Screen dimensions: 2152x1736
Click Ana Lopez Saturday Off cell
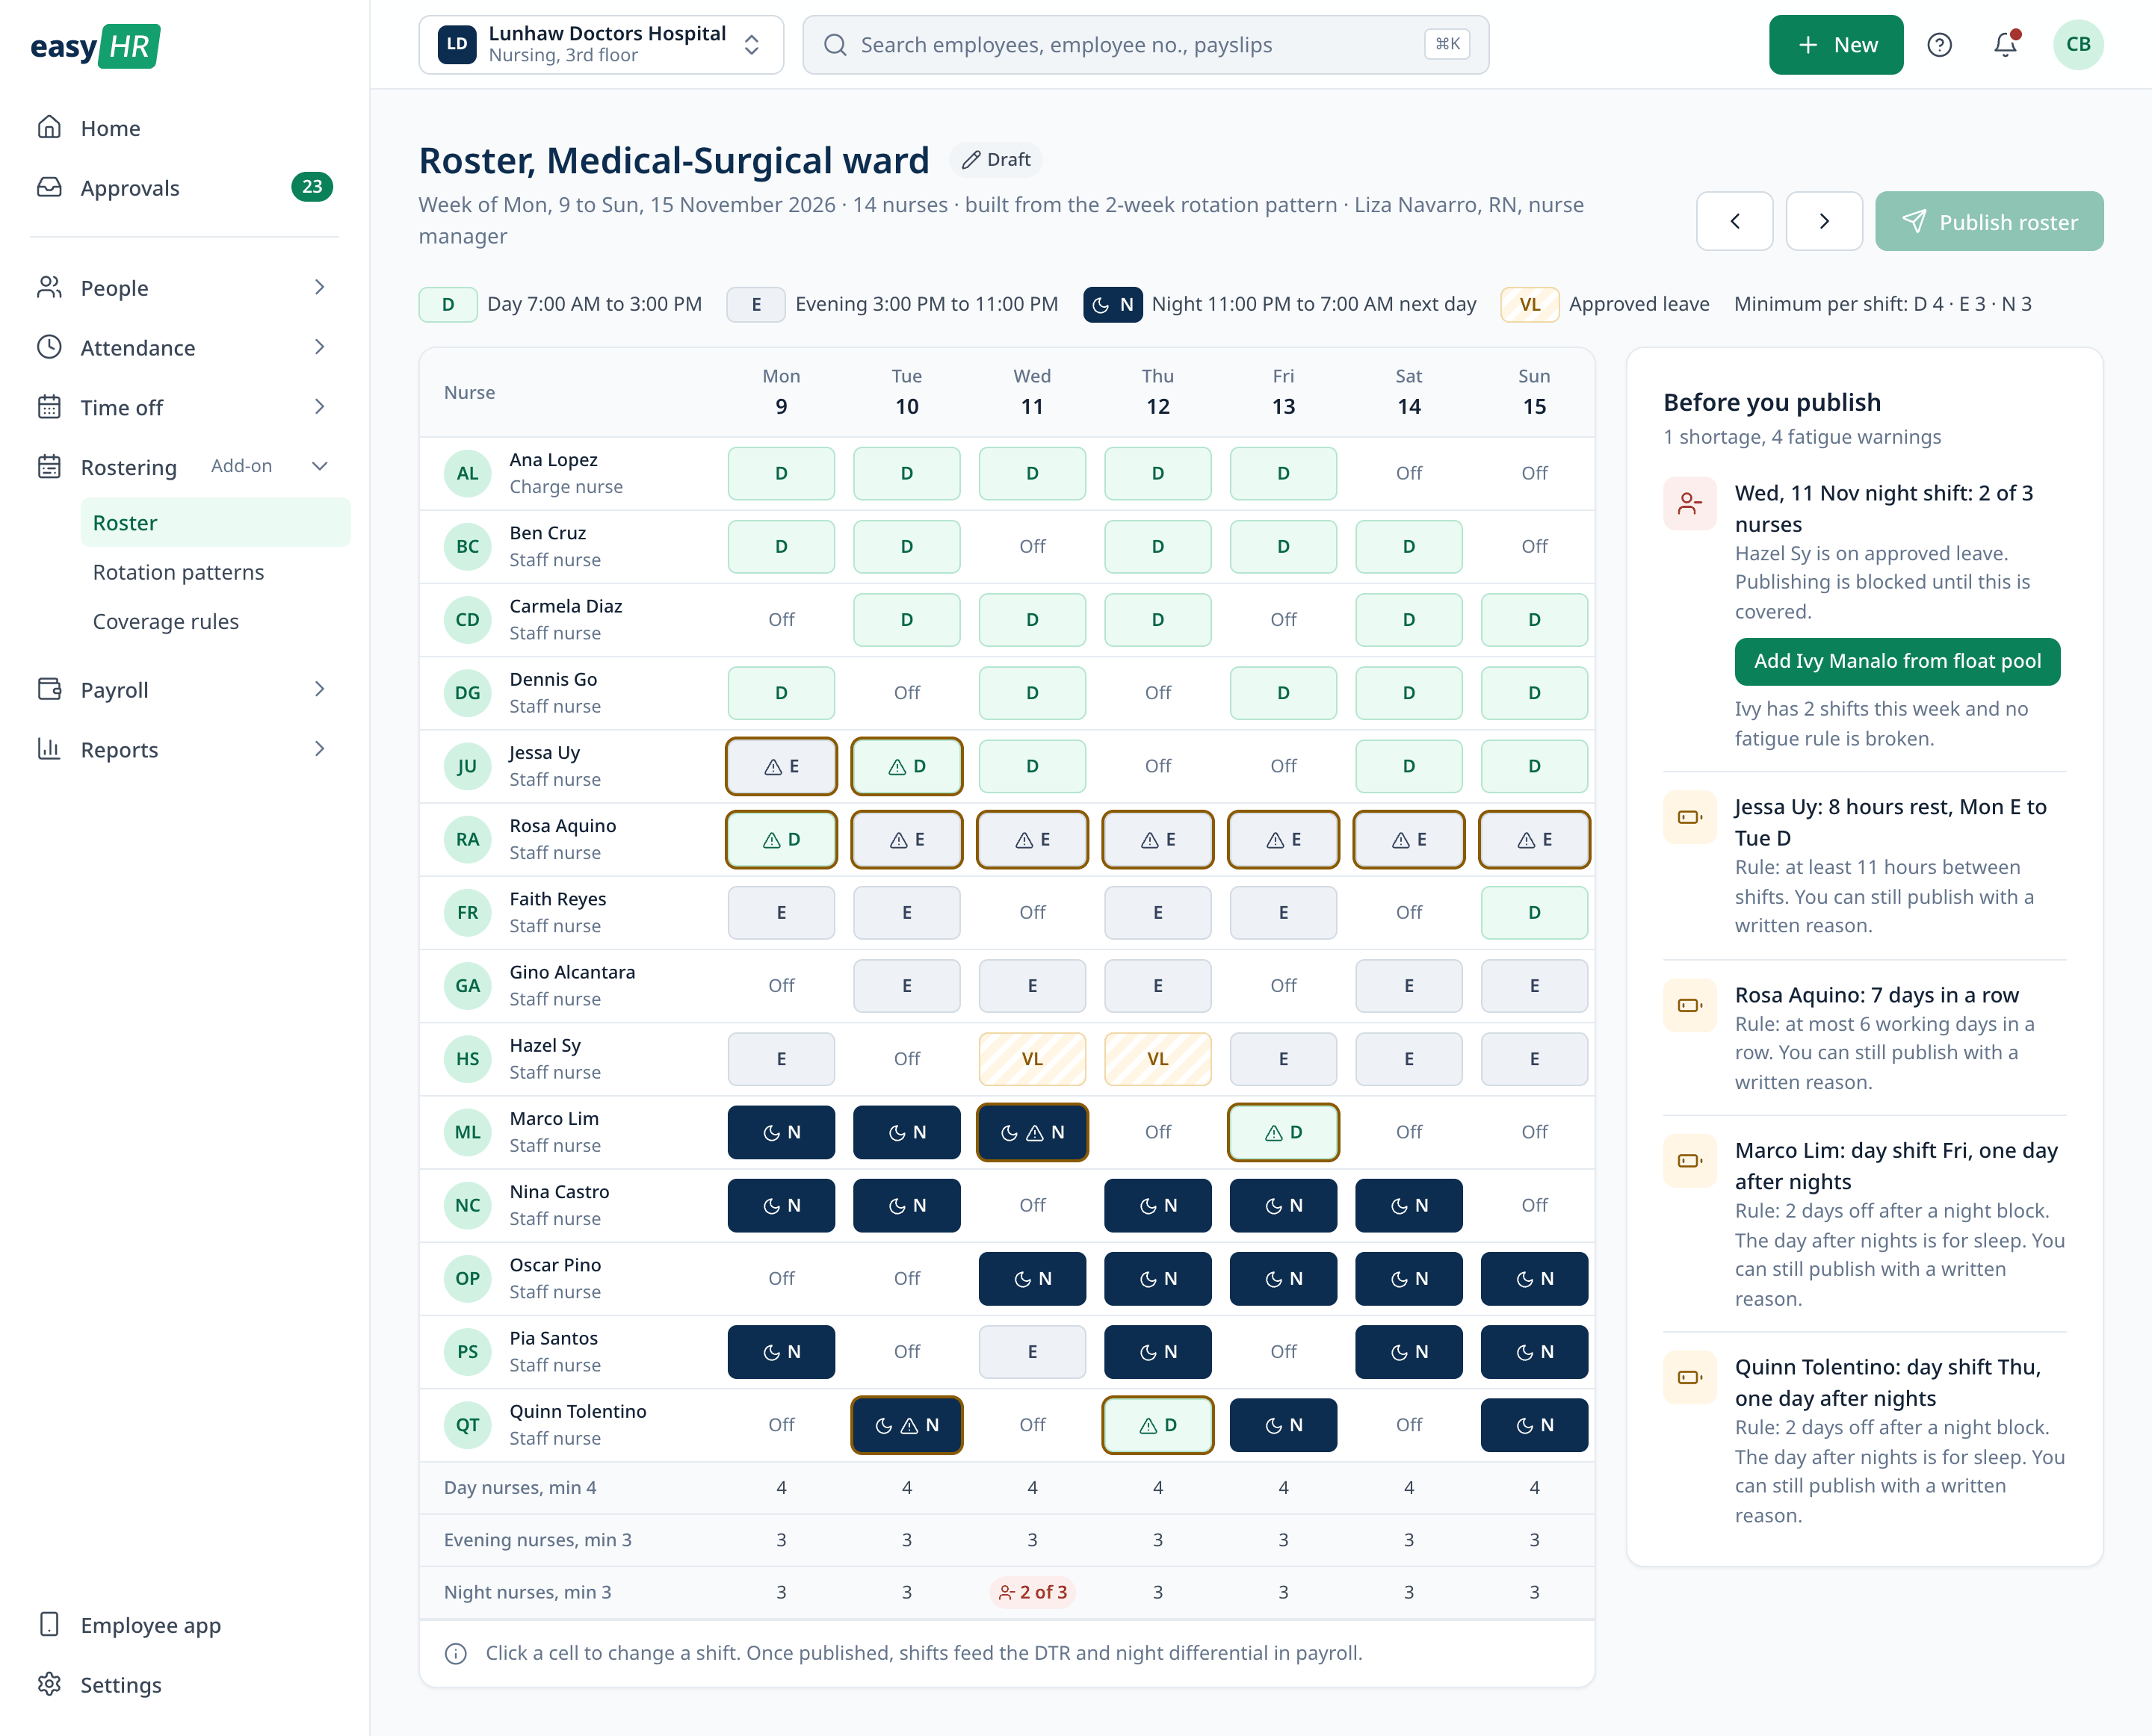1409,473
